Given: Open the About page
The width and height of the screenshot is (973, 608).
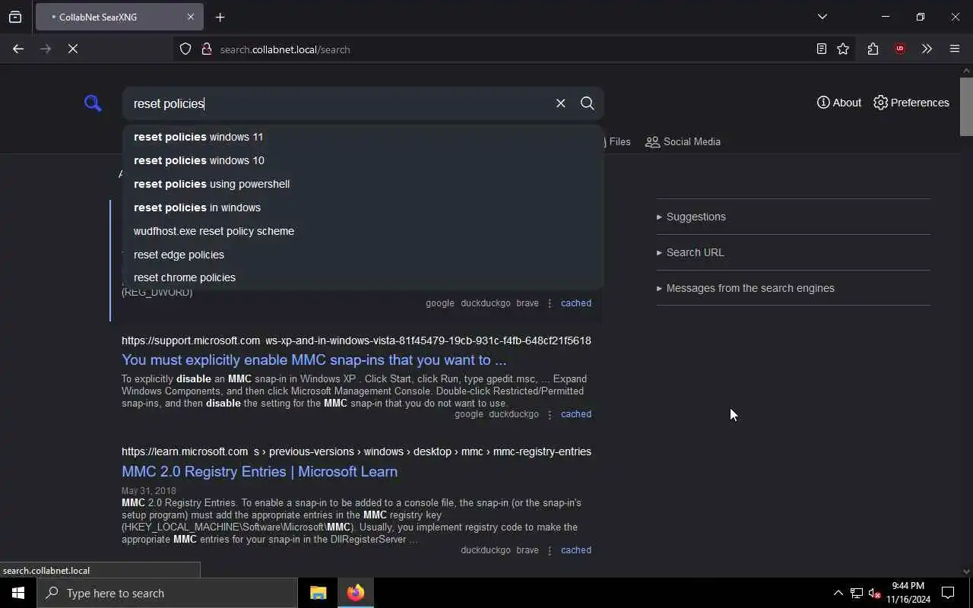Looking at the screenshot, I should 839,103.
